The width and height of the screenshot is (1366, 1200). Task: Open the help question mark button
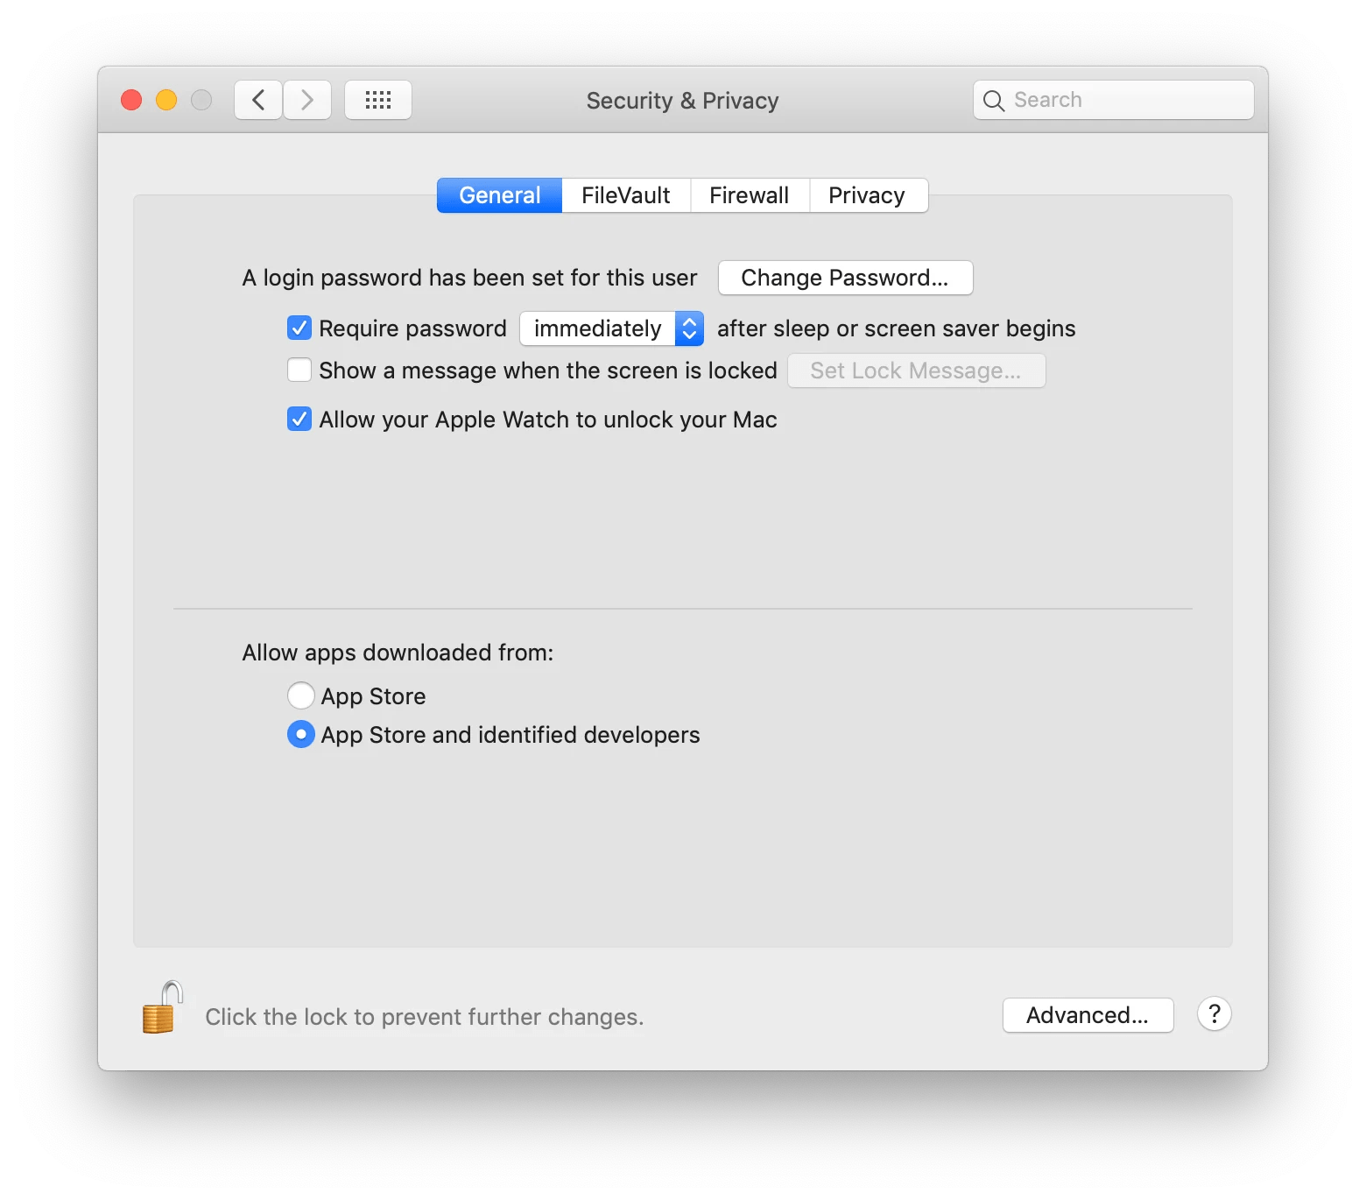tap(1214, 1014)
